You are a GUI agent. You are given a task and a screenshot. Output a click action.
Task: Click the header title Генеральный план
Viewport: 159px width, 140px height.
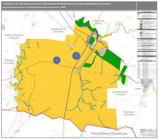click(57, 4)
